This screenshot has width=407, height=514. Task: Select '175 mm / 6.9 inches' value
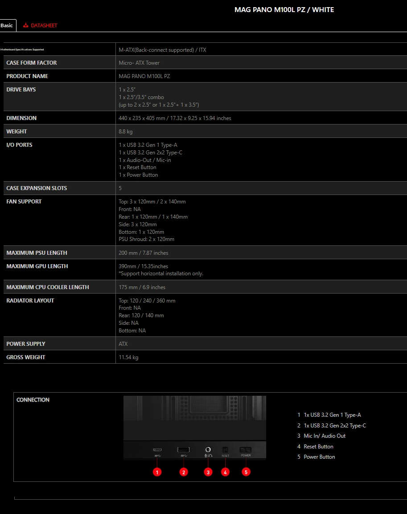[142, 287]
